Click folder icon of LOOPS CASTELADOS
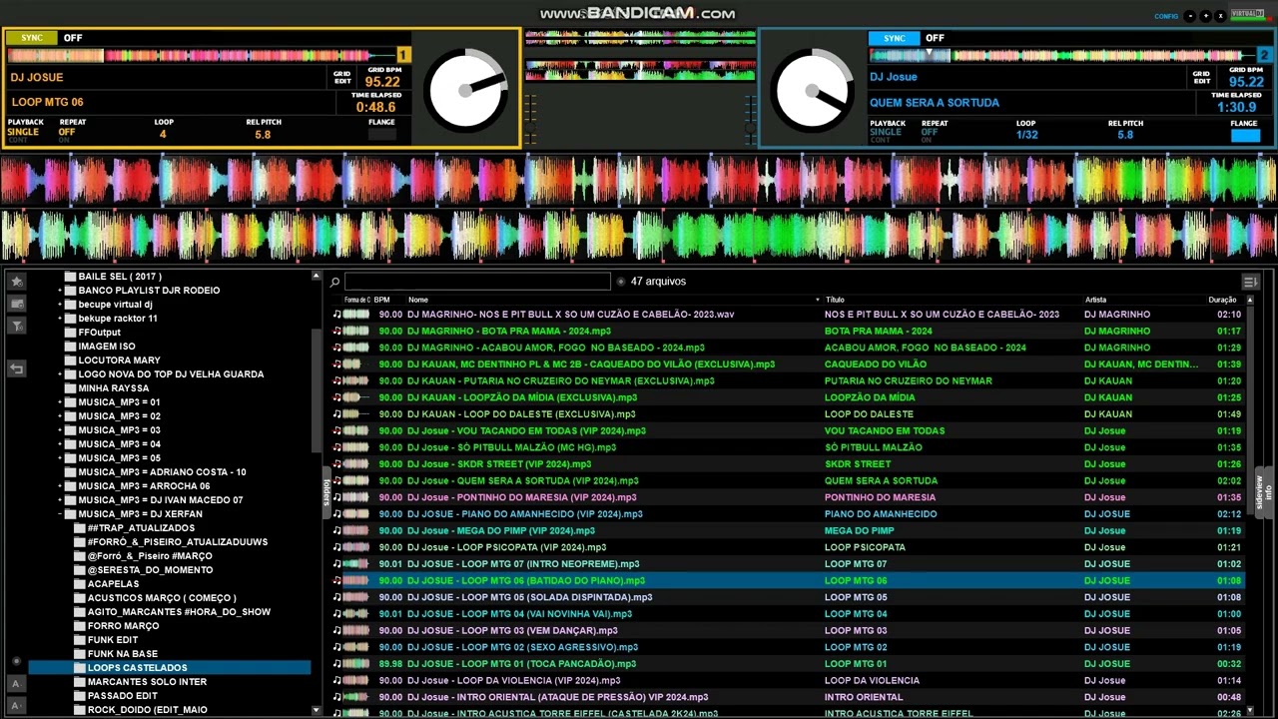 [x=80, y=668]
